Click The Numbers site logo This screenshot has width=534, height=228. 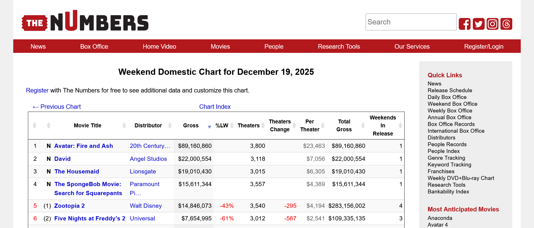pos(85,22)
